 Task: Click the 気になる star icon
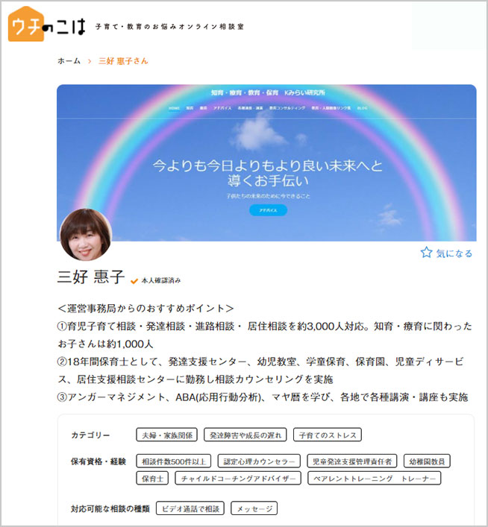point(426,253)
